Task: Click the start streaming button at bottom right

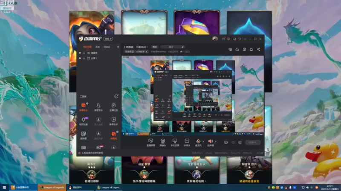Action: [253, 142]
